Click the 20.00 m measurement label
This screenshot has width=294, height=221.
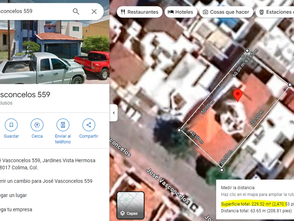(x=257, y=118)
